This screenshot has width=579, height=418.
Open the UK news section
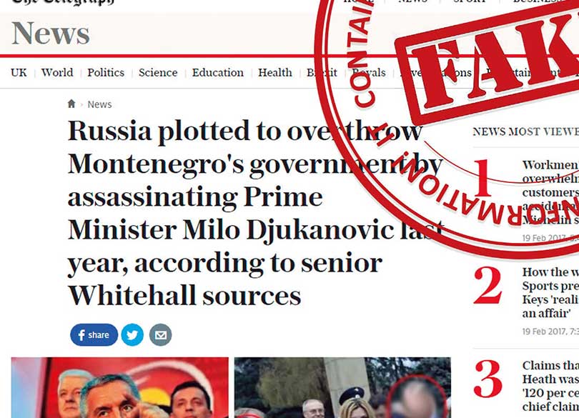(x=19, y=73)
